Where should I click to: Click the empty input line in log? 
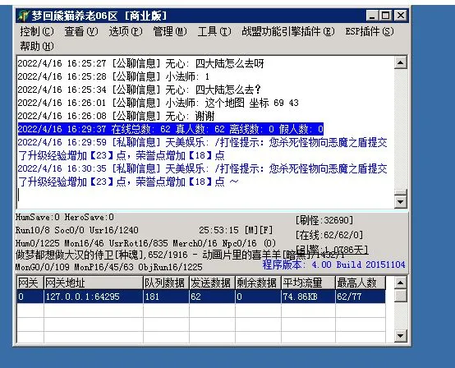[205, 195]
